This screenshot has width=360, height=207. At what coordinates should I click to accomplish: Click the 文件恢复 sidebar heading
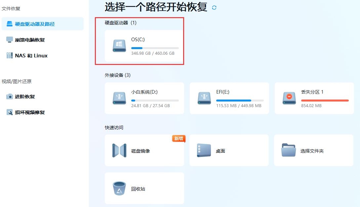(11, 9)
